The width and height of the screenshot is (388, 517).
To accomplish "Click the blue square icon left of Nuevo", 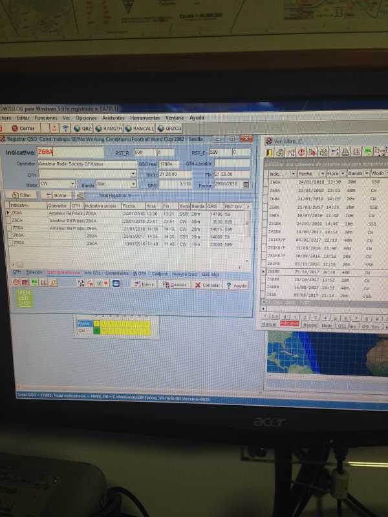I will pos(116,284).
